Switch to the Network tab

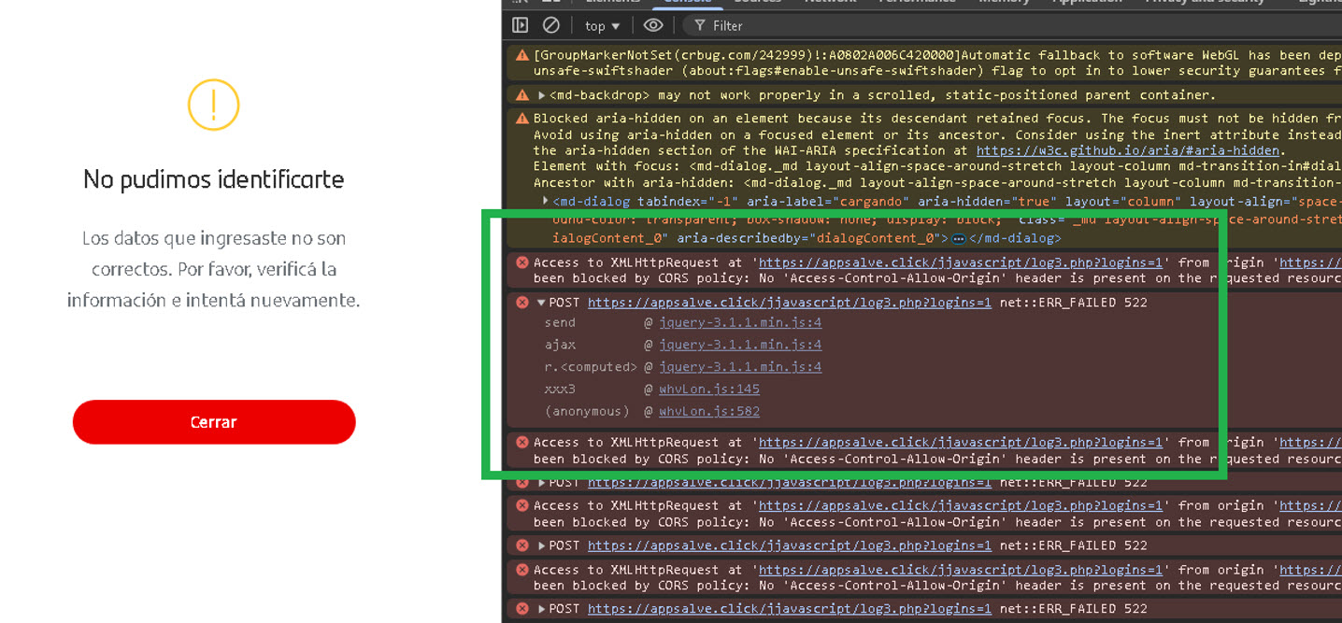[830, 2]
